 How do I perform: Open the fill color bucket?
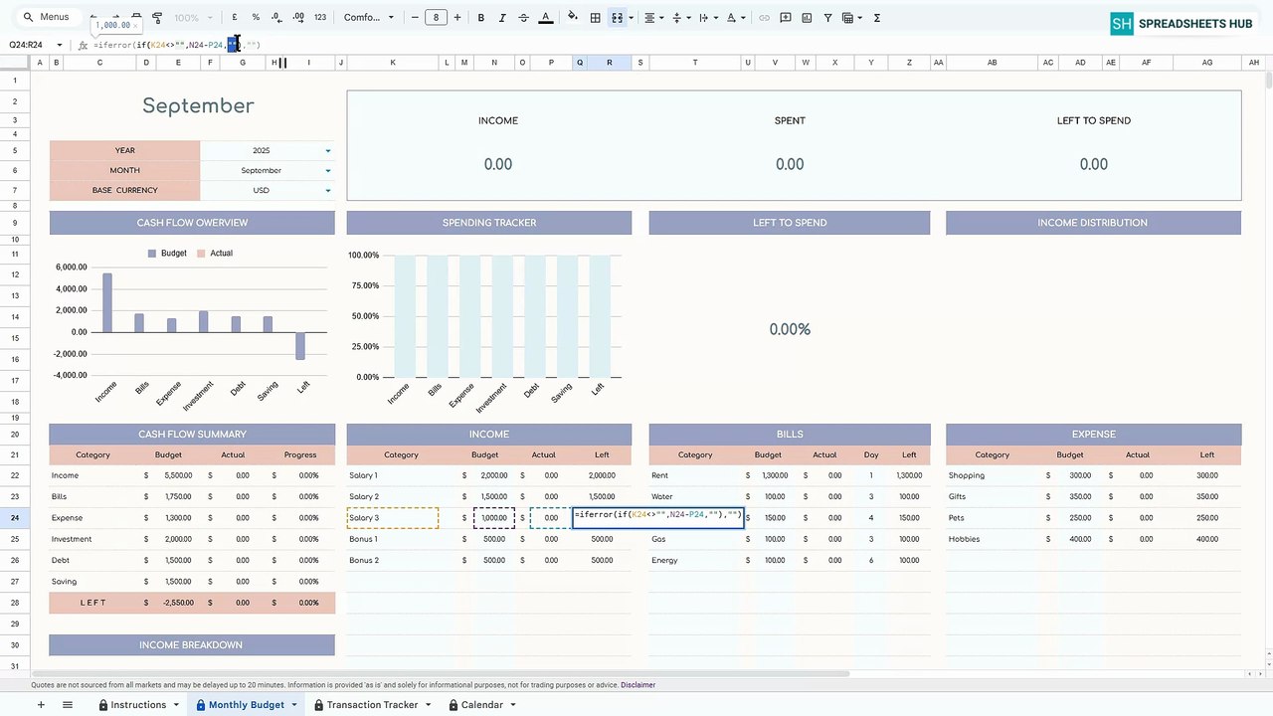tap(573, 18)
